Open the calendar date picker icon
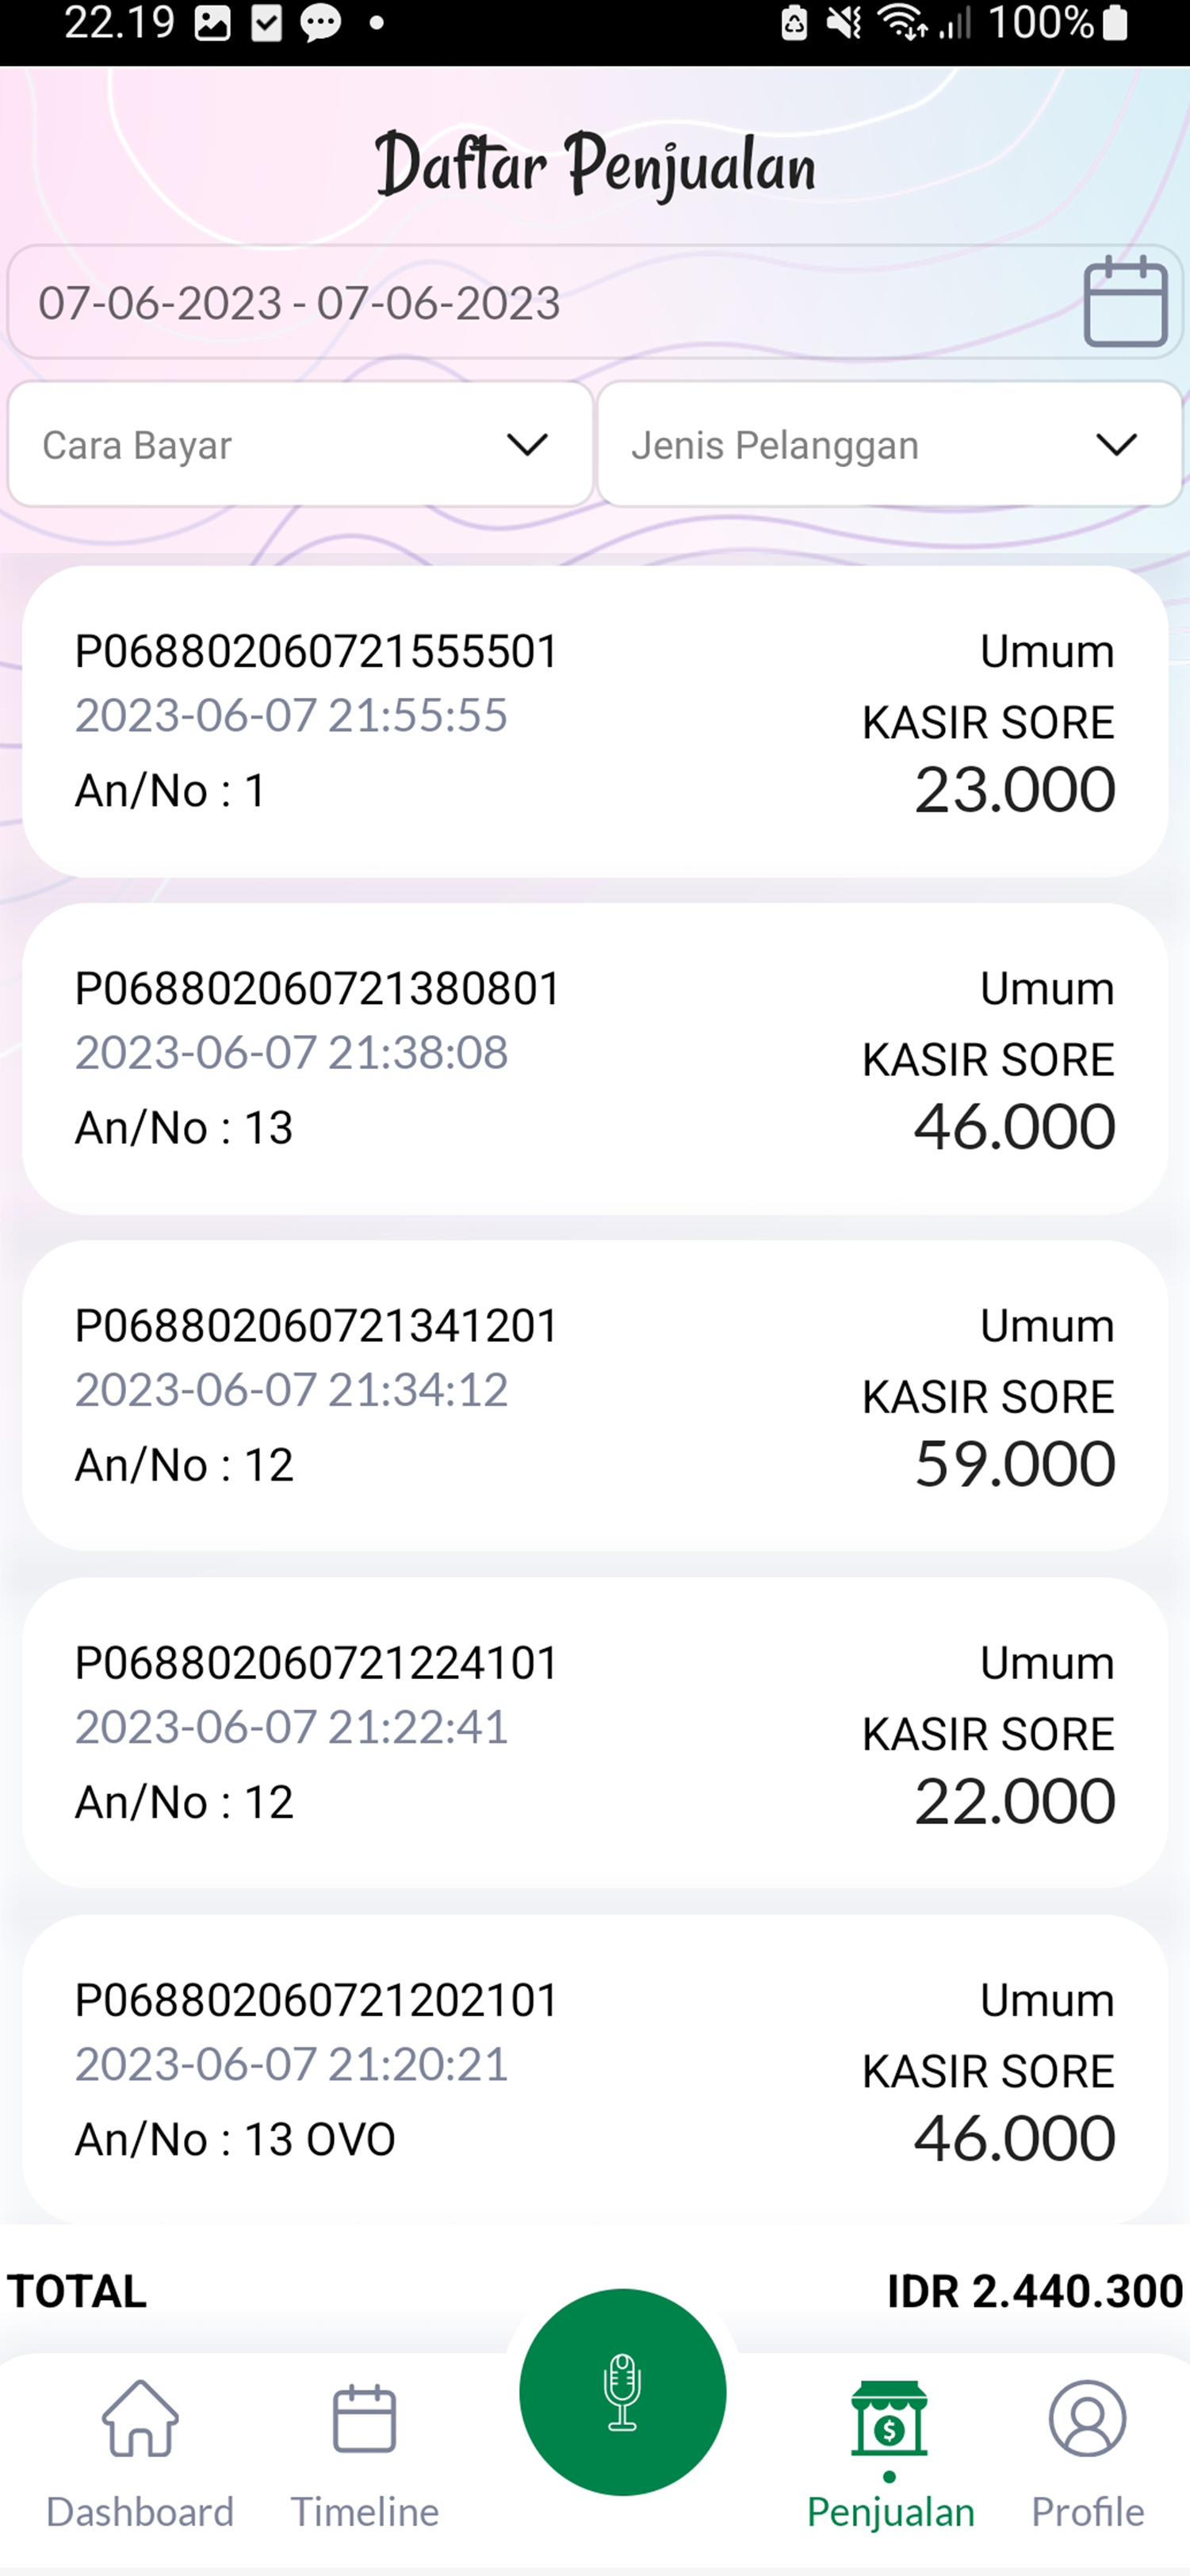Image resolution: width=1190 pixels, height=2576 pixels. 1125,302
